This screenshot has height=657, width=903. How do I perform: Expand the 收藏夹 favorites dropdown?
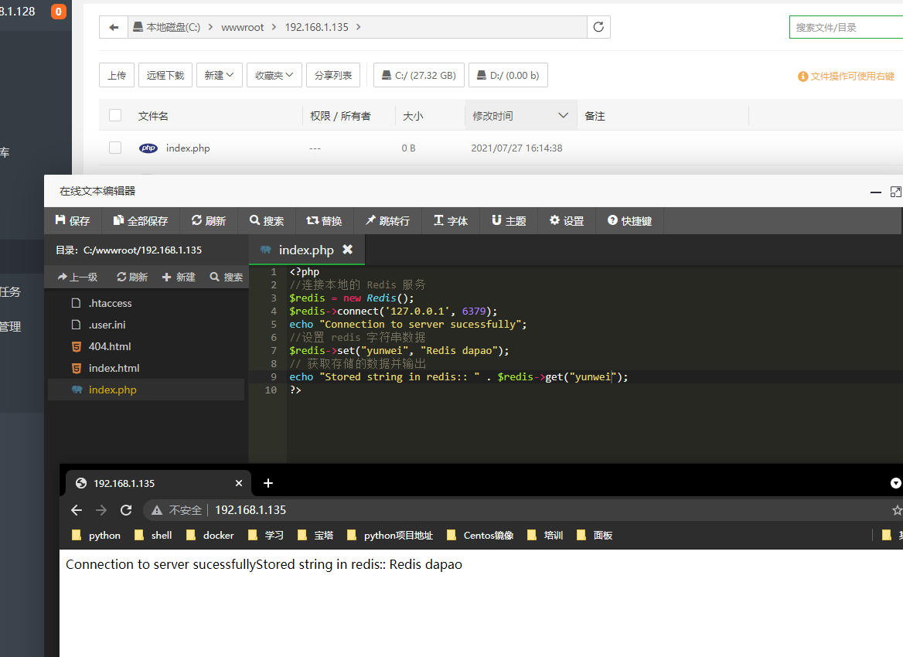tap(274, 75)
